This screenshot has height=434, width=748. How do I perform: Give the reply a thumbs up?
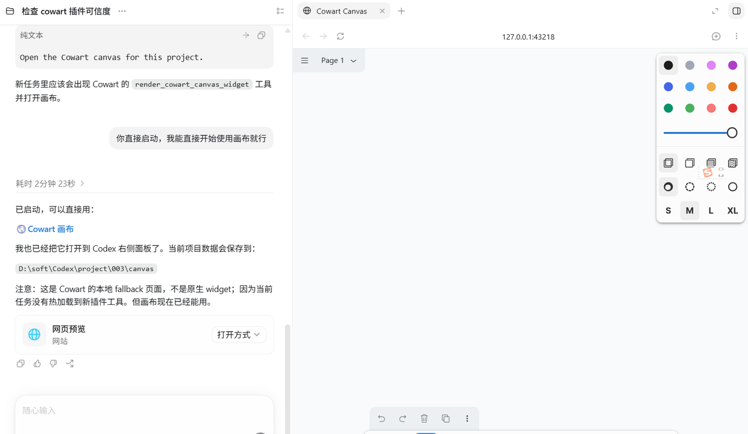[x=37, y=363]
